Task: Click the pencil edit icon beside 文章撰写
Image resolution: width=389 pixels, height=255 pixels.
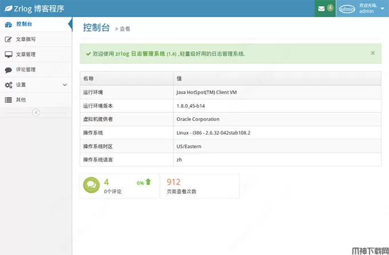Action: 9,39
